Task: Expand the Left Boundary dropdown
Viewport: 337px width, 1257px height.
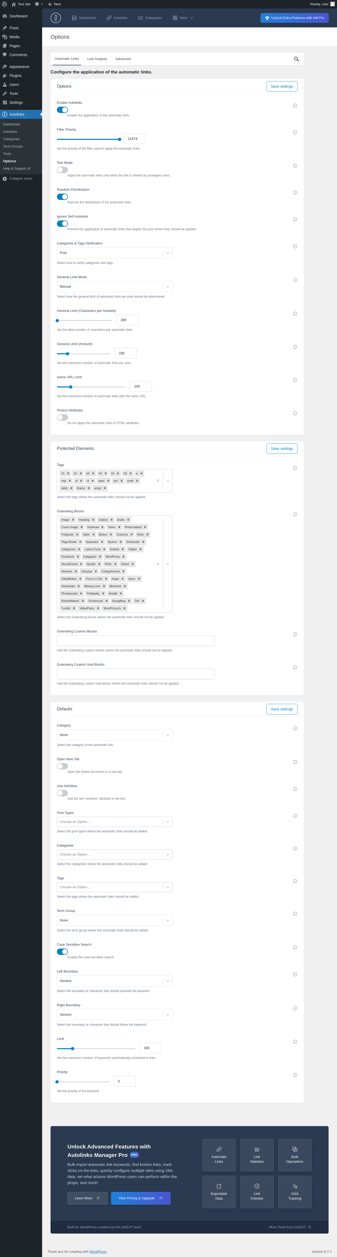Action: pos(115,981)
